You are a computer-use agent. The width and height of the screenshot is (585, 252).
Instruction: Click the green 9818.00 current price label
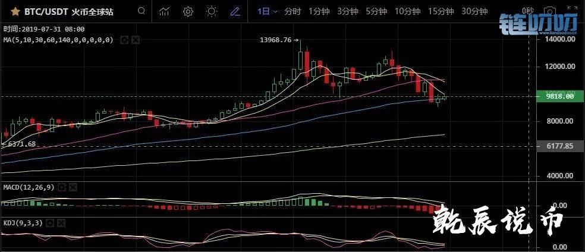(x=560, y=96)
